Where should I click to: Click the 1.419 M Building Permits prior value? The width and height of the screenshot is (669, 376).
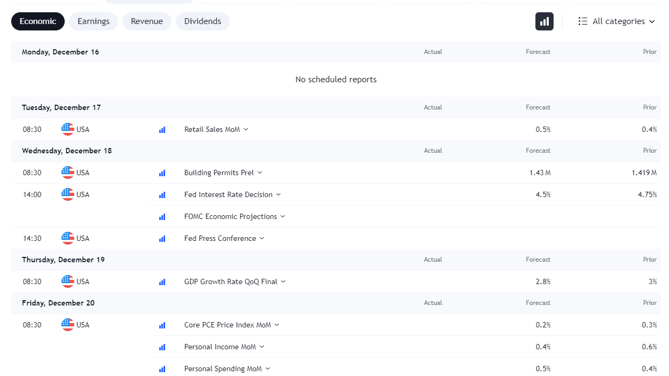(x=644, y=173)
